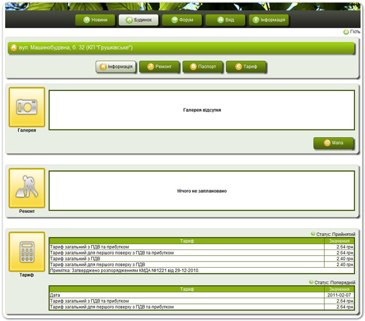Click the Значення column header in the first table

click(339, 241)
